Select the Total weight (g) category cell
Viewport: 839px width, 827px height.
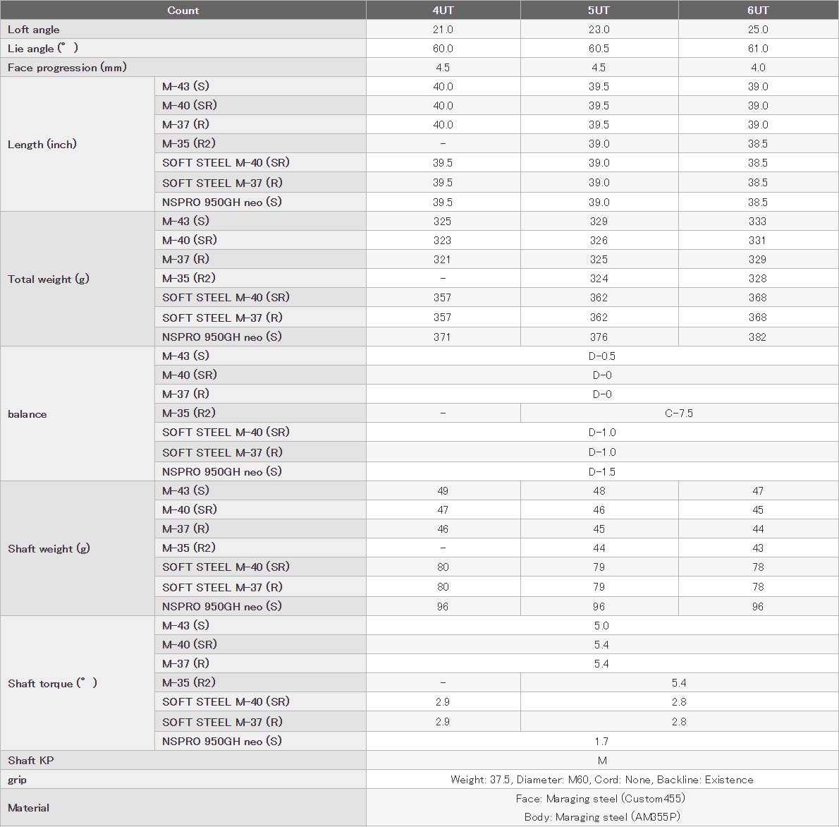pyautogui.click(x=49, y=279)
